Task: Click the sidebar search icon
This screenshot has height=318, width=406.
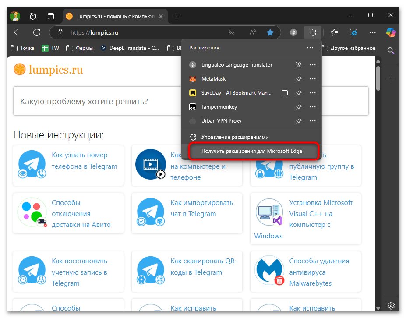Action: coord(391,50)
